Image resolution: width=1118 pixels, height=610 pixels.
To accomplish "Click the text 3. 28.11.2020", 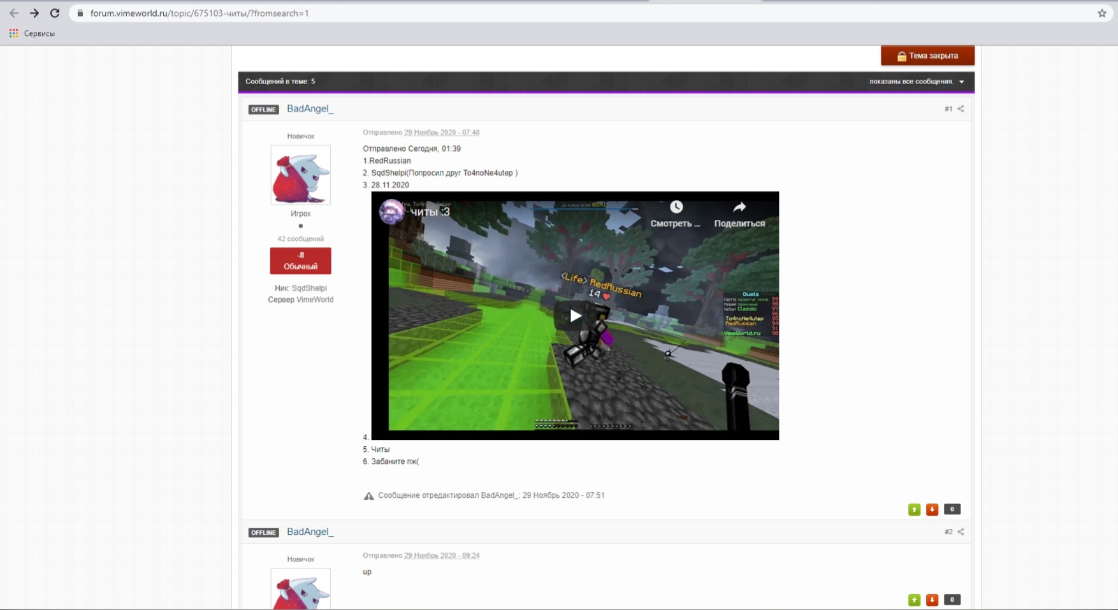I will click(x=386, y=185).
